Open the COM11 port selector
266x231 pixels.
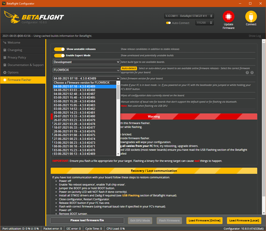point(189,16)
